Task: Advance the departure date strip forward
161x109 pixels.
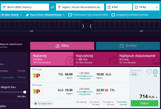Action: coord(83,26)
